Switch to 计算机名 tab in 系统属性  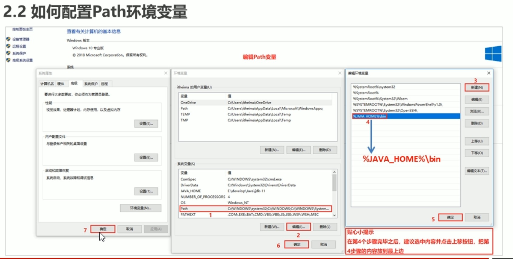click(x=47, y=84)
